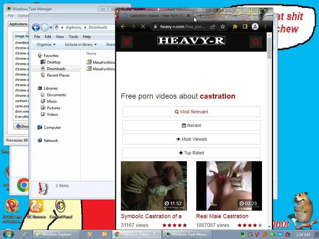Open the Help menu in Windows Explorer
Image resolution: width=319 pixels, height=239 pixels.
pyautogui.click(x=87, y=37)
